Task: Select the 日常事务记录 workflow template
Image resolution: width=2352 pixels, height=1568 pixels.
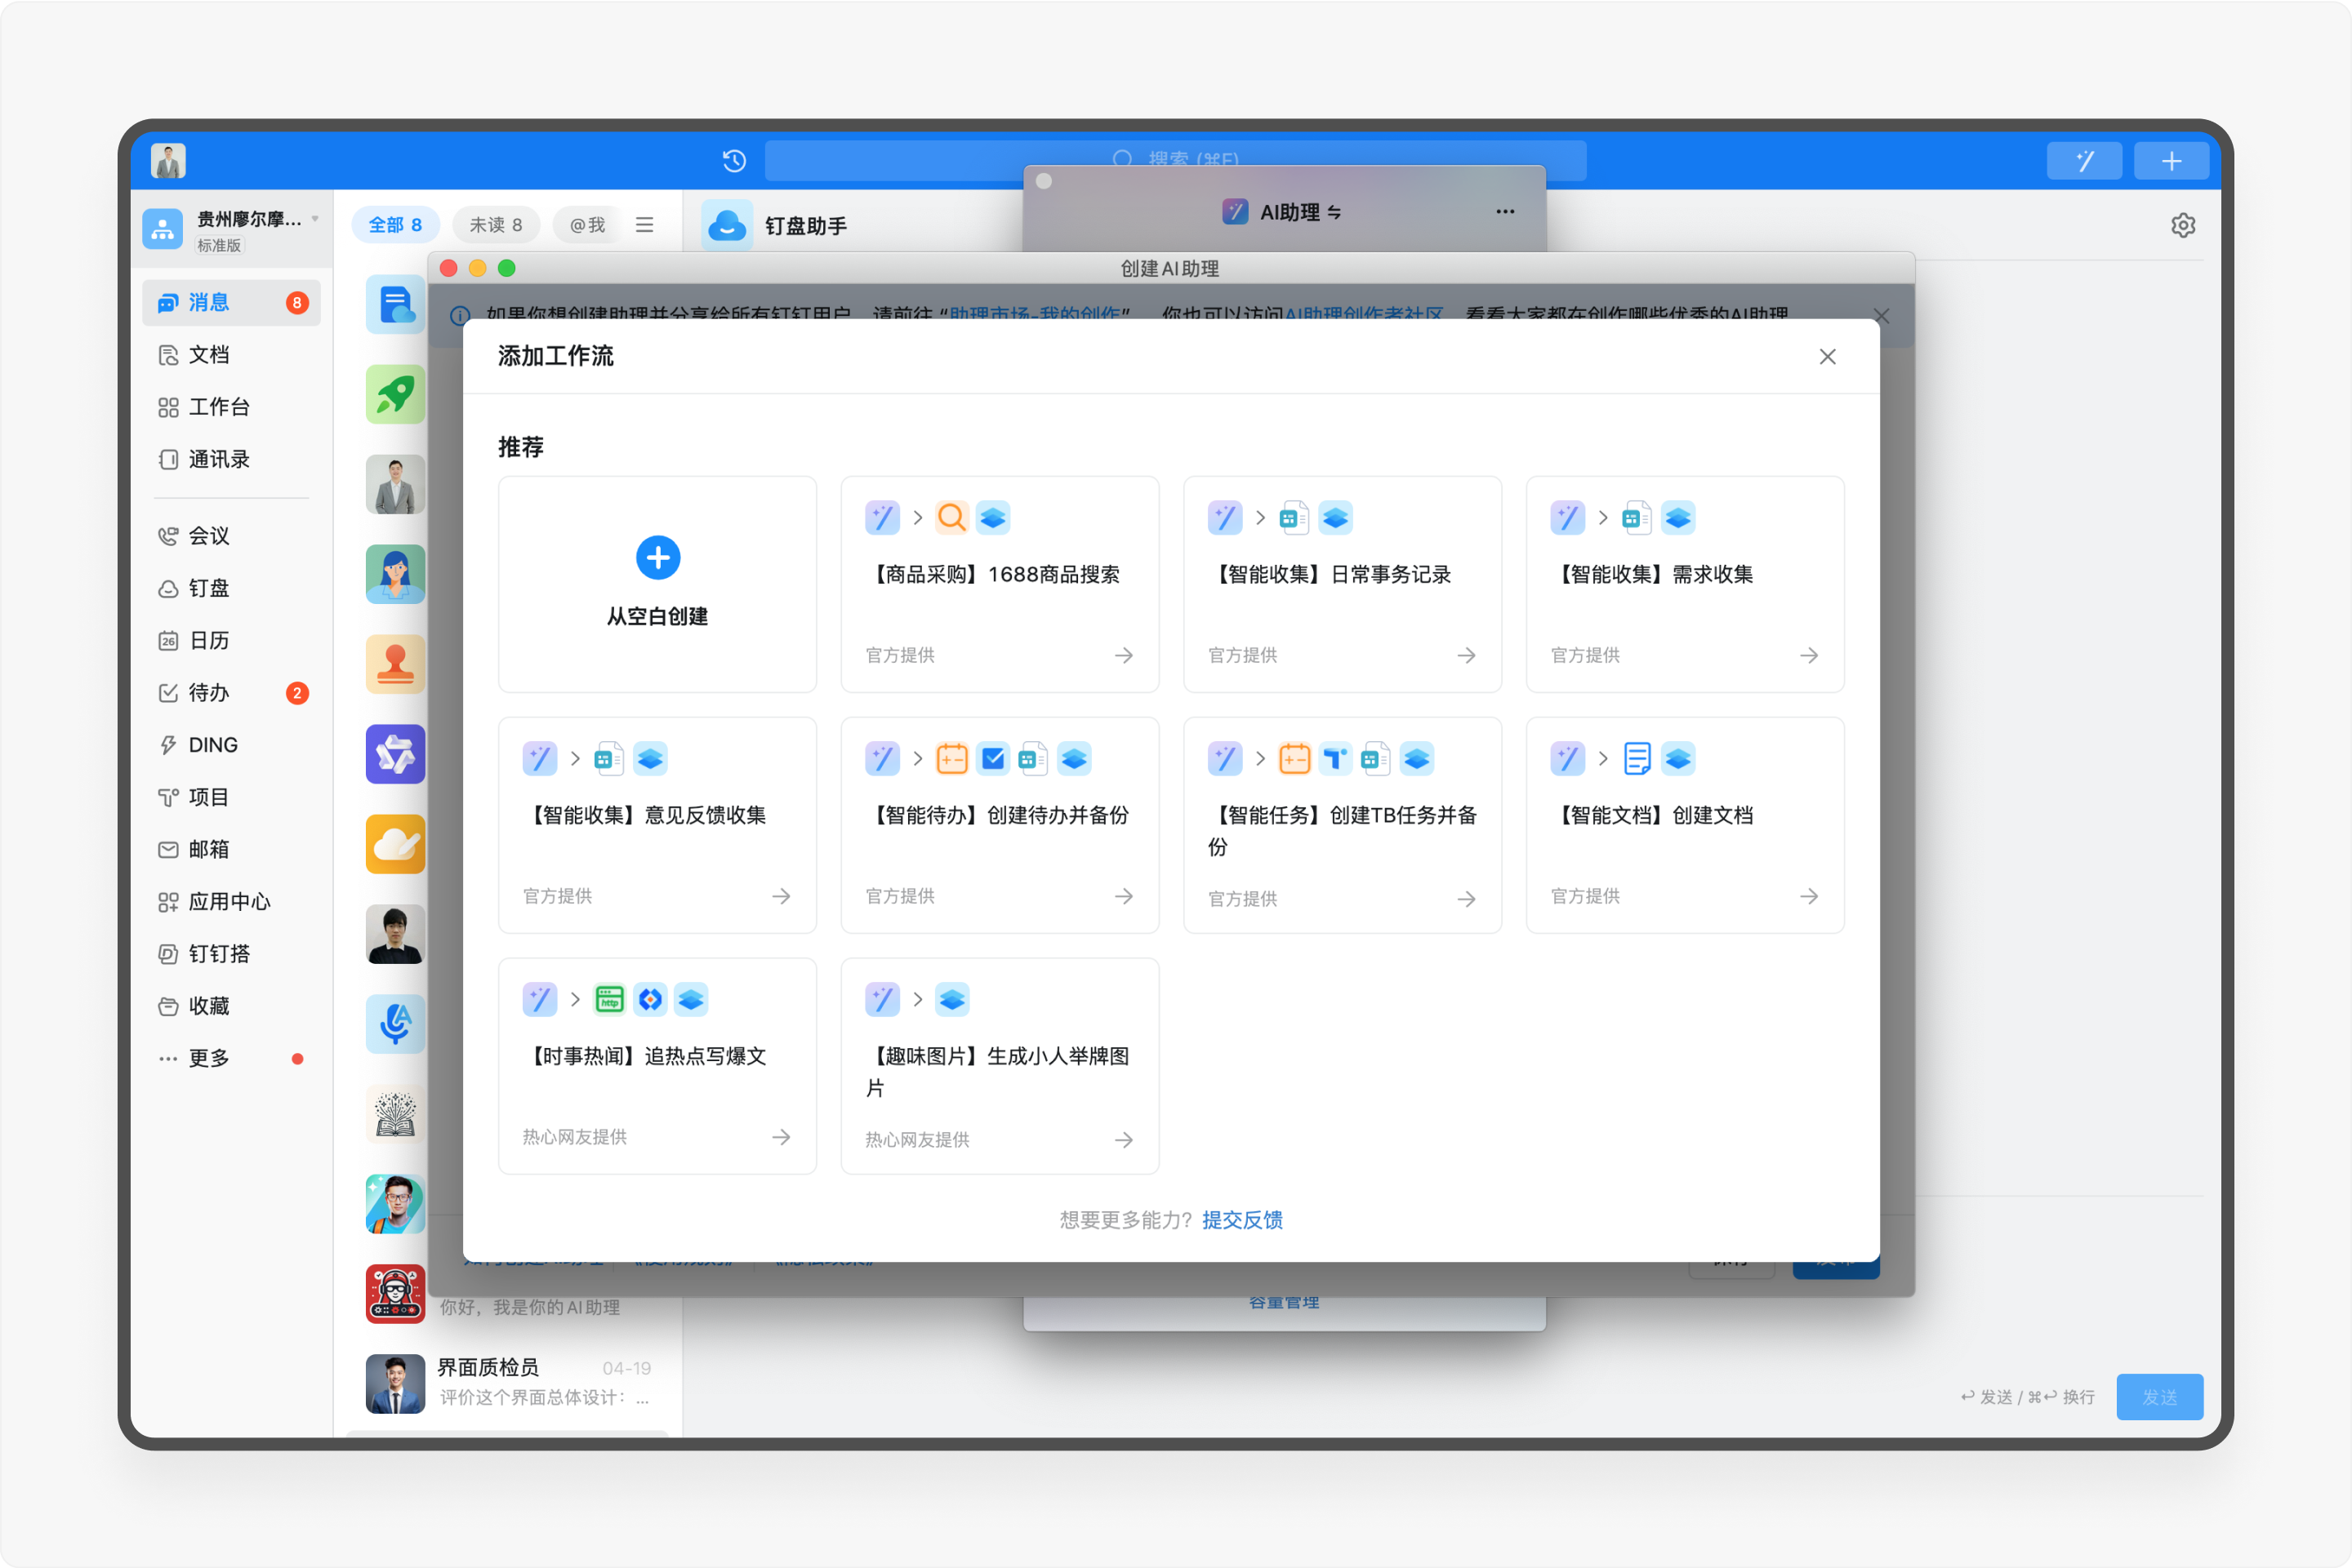Action: pos(1342,584)
